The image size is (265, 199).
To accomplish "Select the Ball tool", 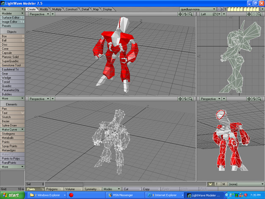I will 12,40.
